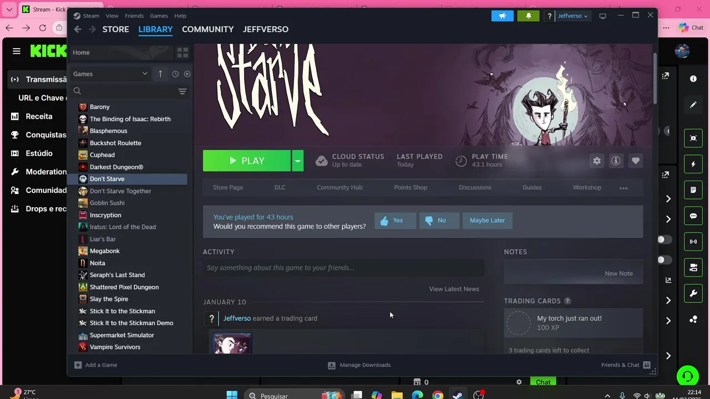This screenshot has height=399, width=710.
Task: Click Kick dashboard wrench icon
Action: coord(693,294)
